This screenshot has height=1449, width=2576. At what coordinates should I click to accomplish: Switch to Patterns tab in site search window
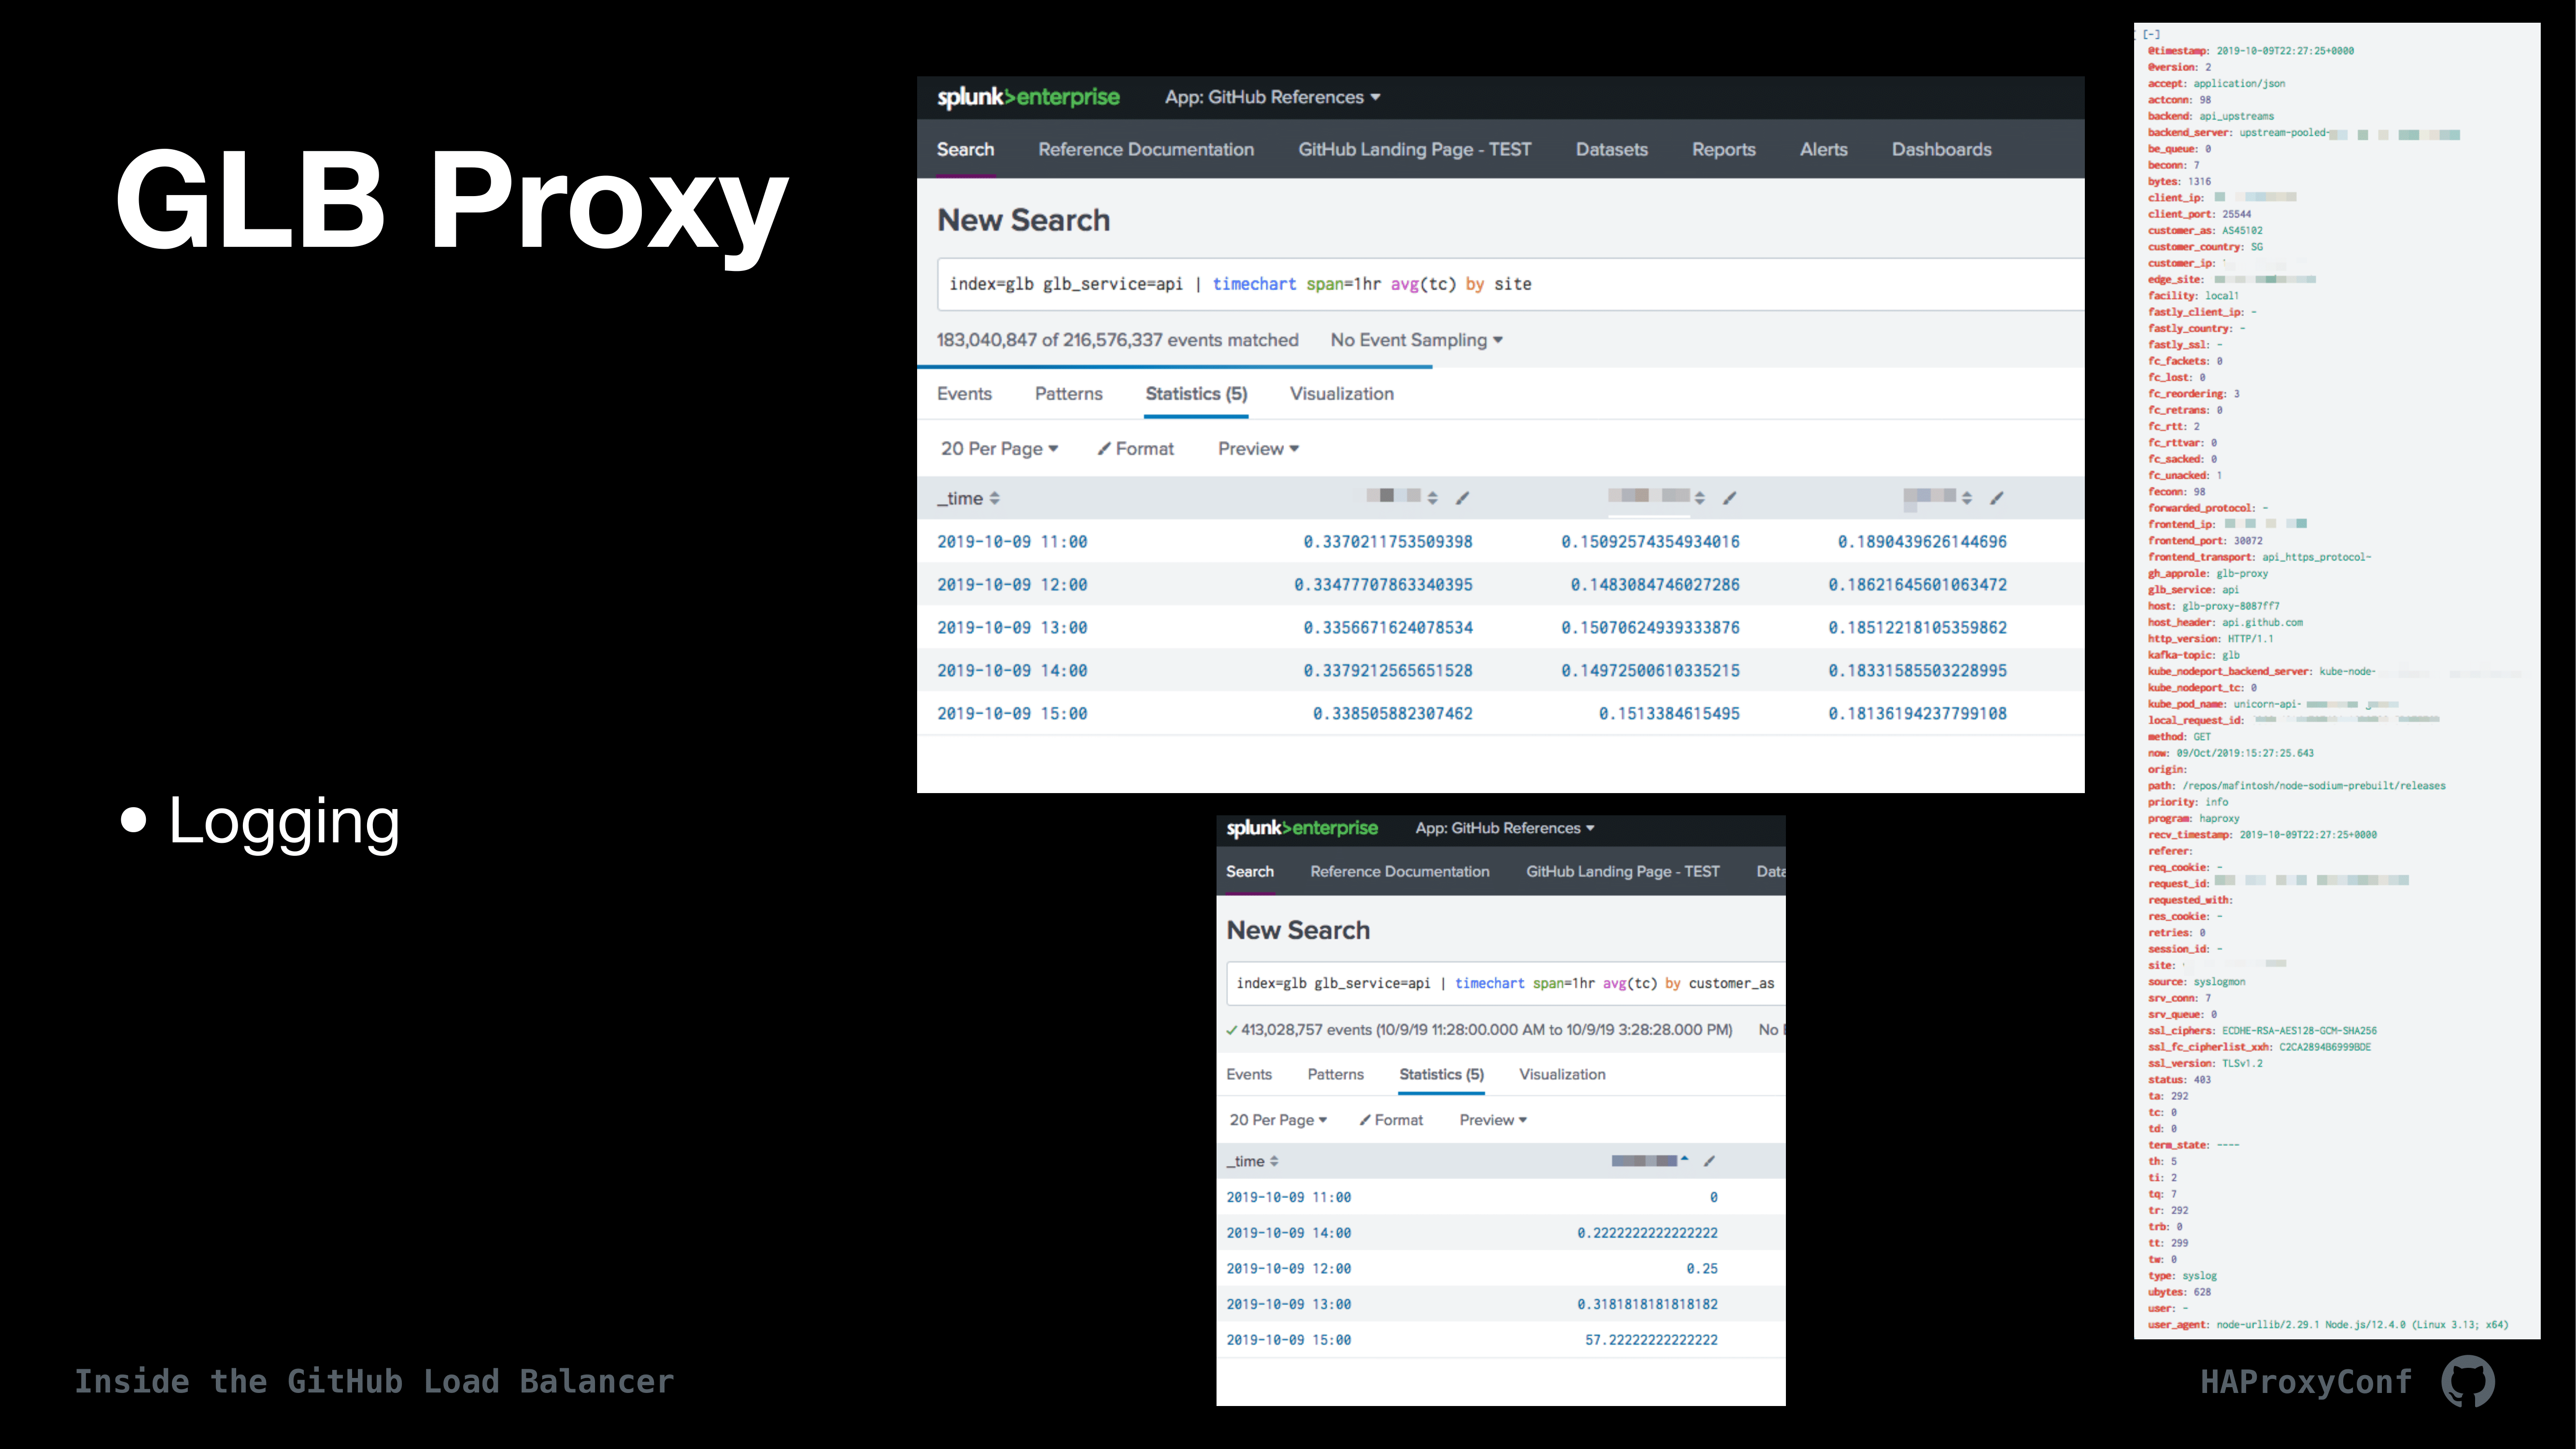click(1069, 394)
